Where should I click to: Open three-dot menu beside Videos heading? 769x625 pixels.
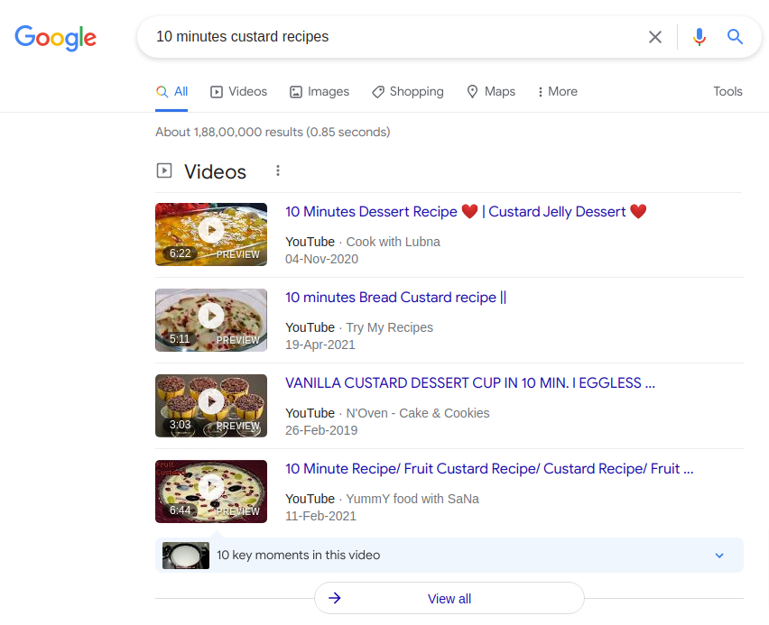[278, 170]
